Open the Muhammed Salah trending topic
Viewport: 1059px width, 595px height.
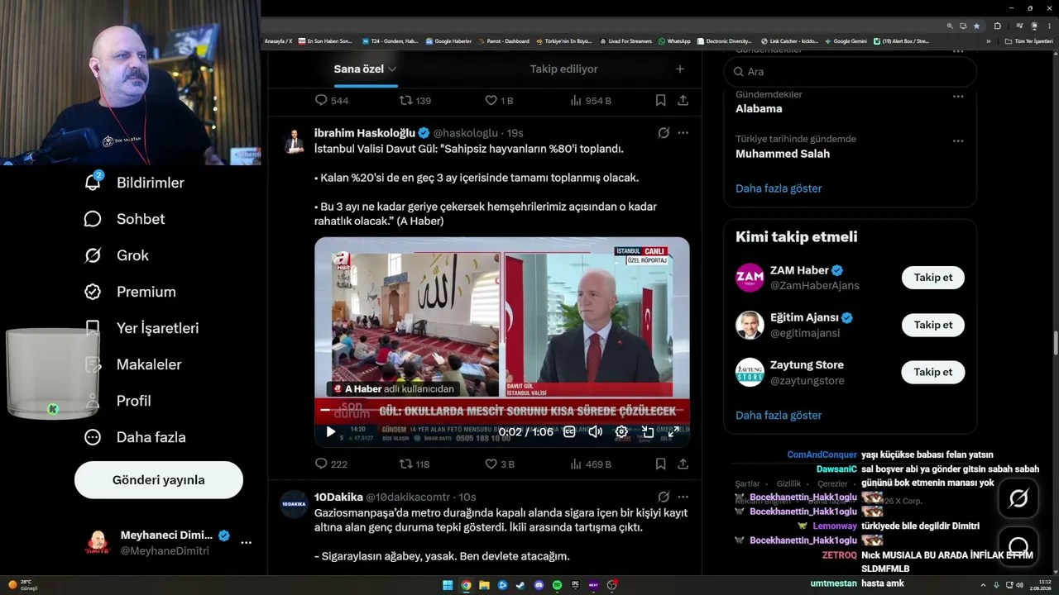point(783,154)
